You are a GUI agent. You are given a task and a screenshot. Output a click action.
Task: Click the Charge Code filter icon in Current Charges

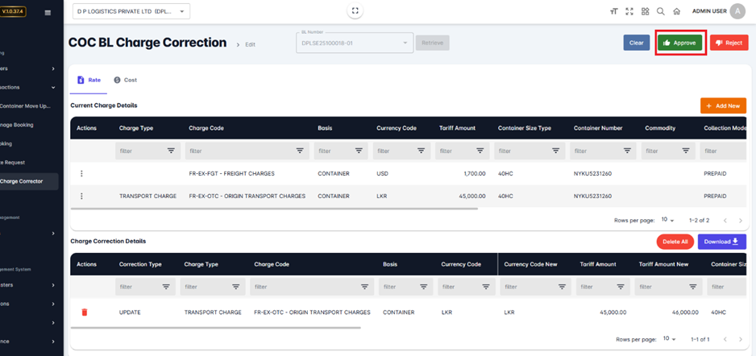(x=300, y=151)
